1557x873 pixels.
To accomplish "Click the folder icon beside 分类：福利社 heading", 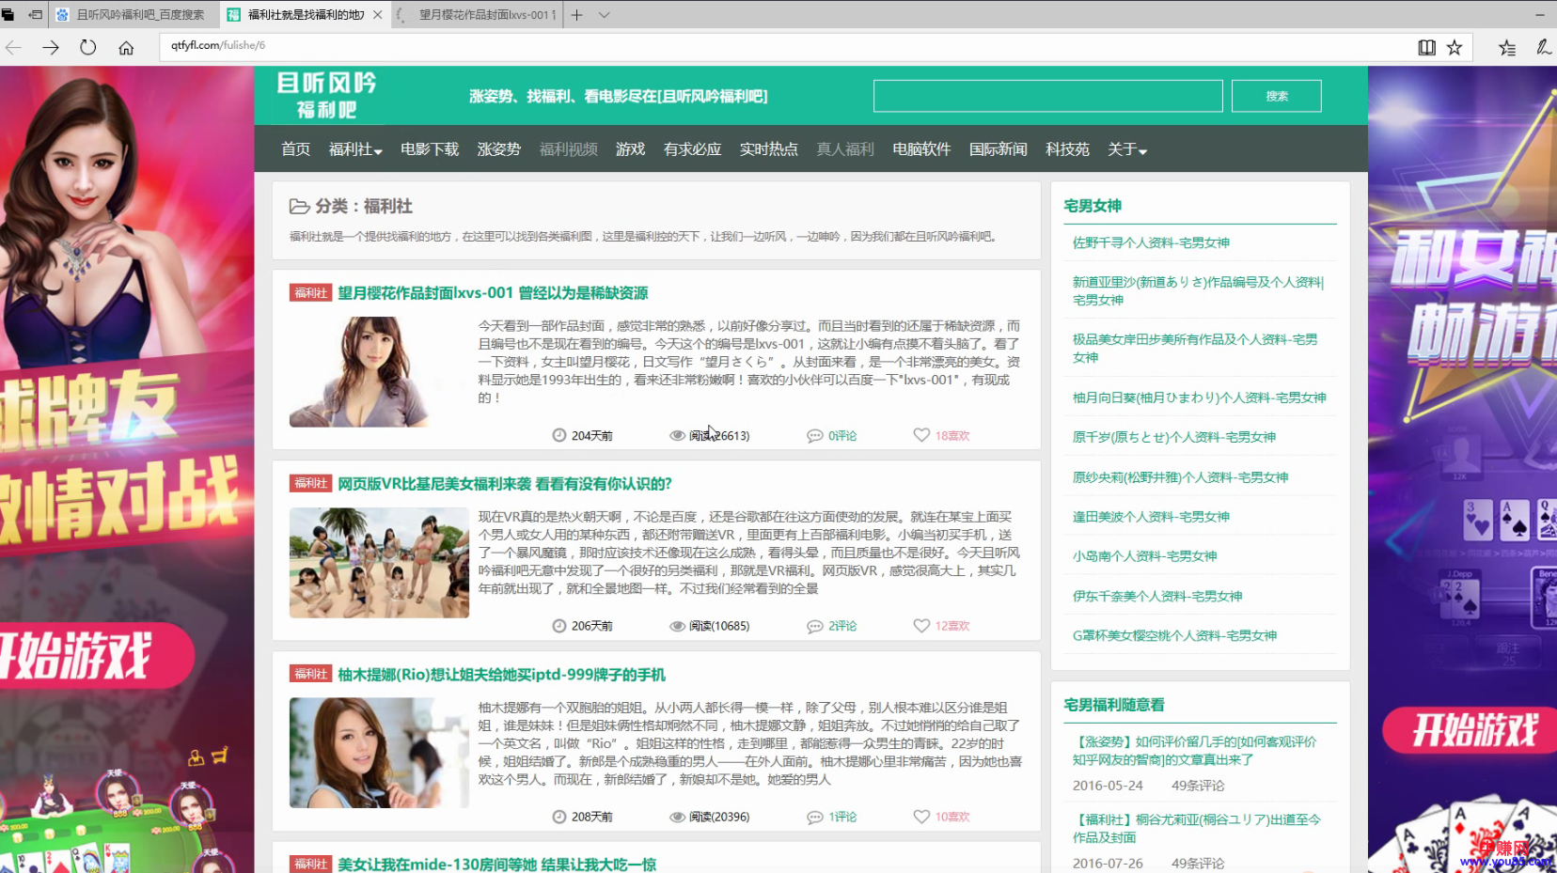I will click(x=298, y=206).
